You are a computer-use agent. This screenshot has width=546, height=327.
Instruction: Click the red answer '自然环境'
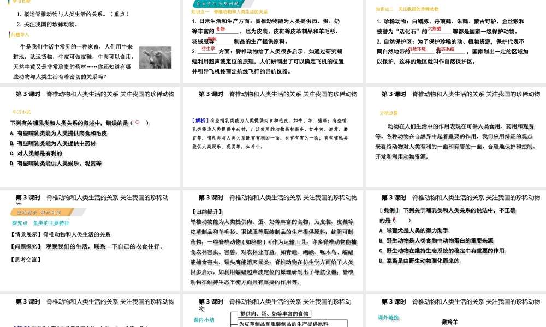click(417, 50)
